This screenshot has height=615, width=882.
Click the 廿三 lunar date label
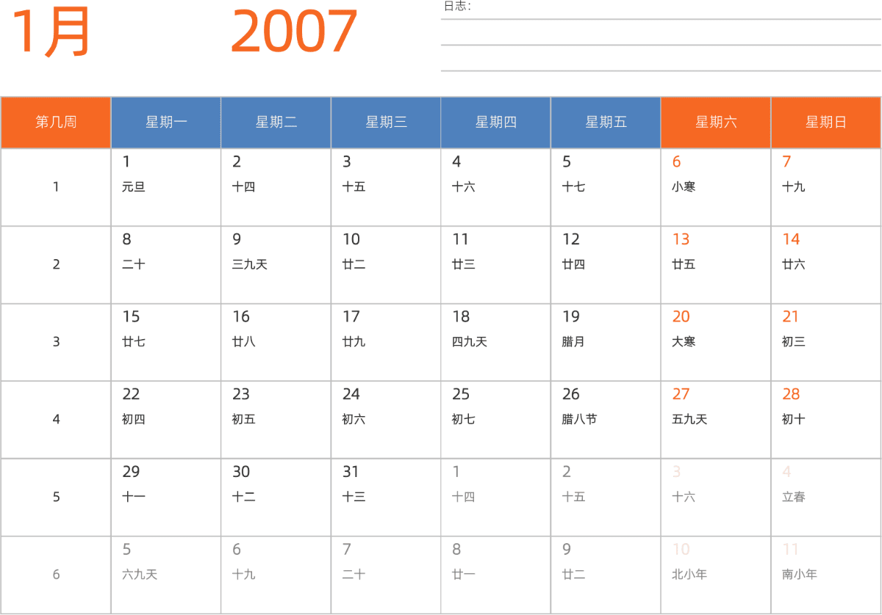[x=464, y=264]
